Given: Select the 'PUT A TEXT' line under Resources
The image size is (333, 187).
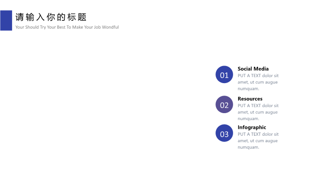Looking at the screenshot, I should coord(258,106).
